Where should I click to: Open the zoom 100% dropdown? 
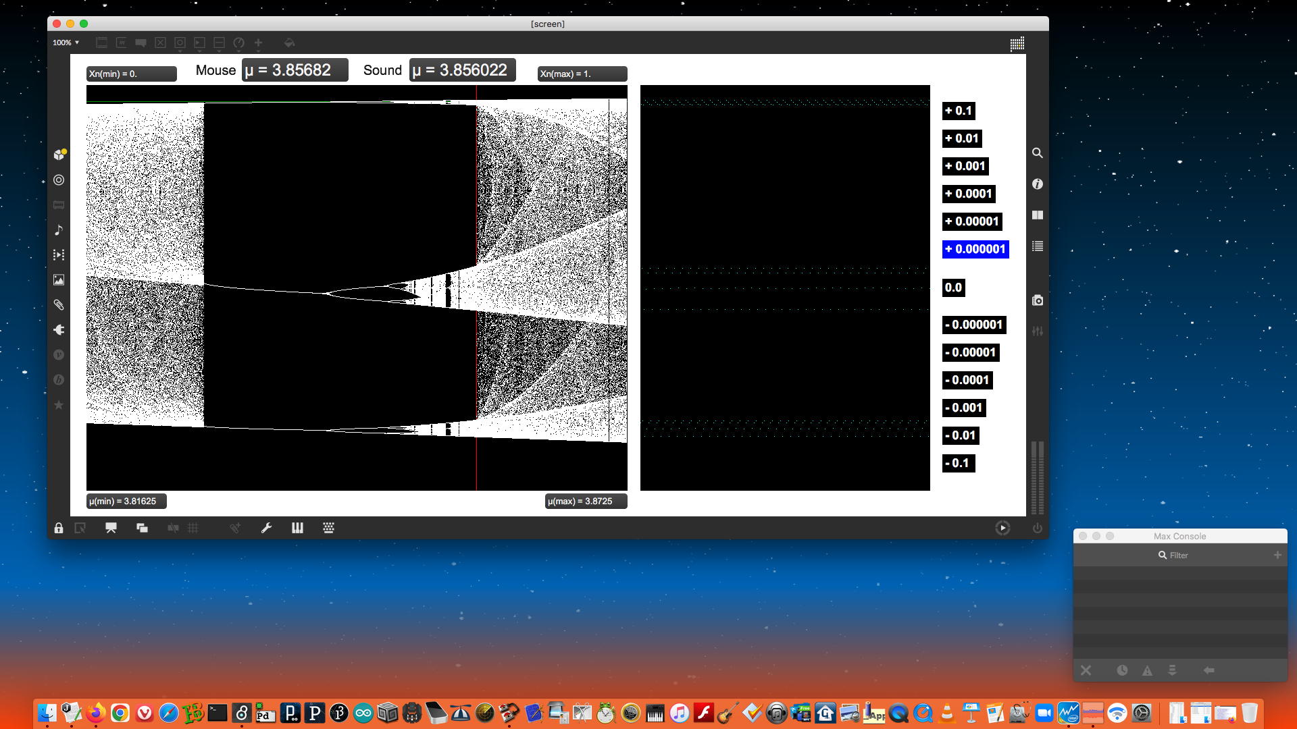(x=66, y=43)
